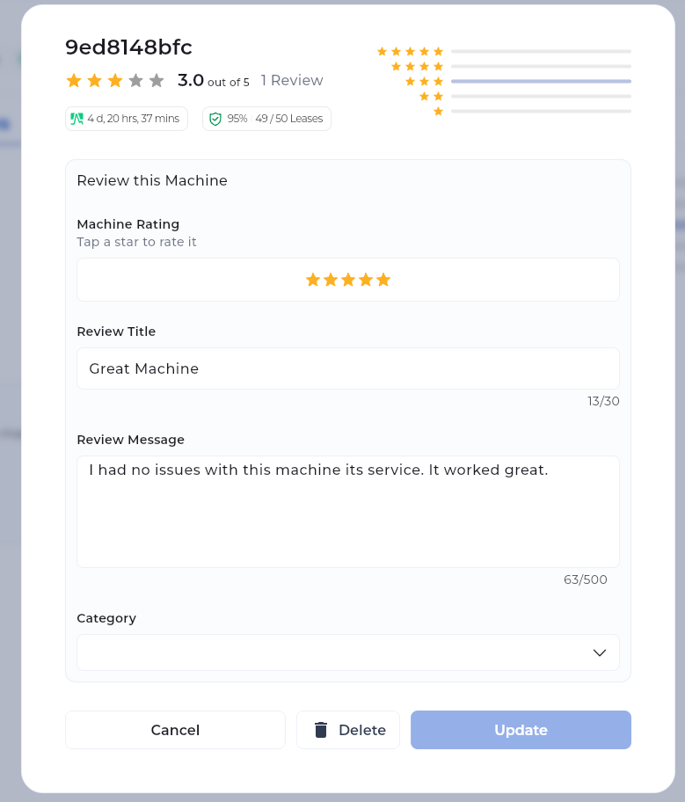
Task: Click the shield check icon beside 95%
Action: [x=215, y=119]
